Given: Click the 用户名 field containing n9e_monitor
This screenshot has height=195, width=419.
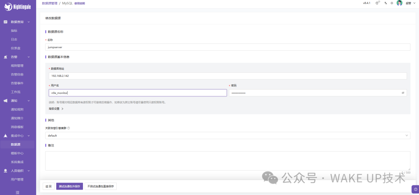Looking at the screenshot, I should 138,93.
